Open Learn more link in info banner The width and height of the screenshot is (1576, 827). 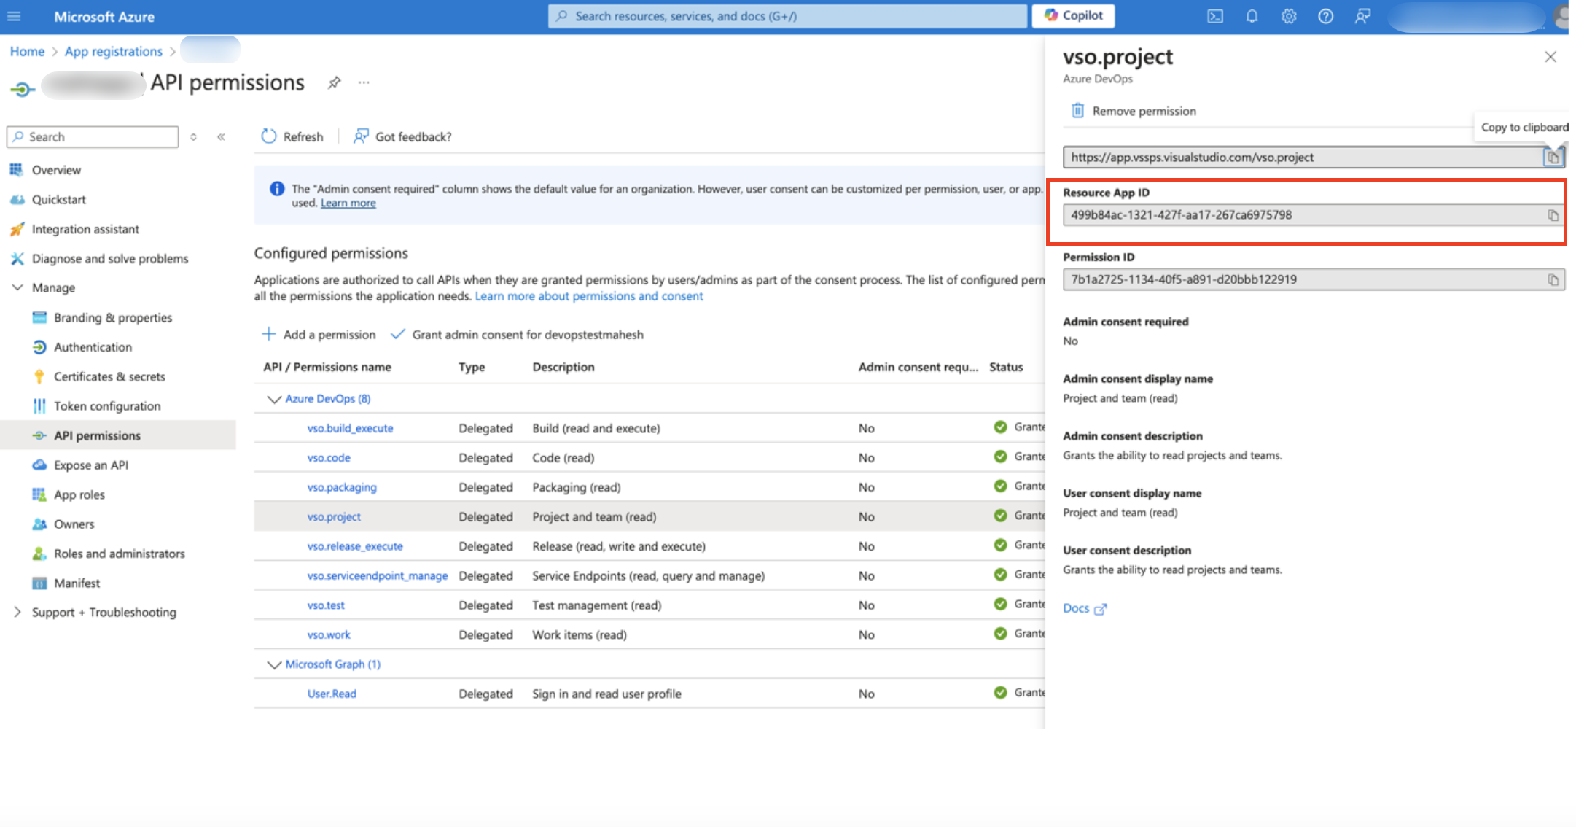pyautogui.click(x=348, y=203)
